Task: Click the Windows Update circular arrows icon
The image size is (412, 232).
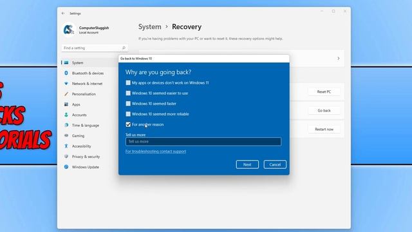Action: pyautogui.click(x=66, y=167)
